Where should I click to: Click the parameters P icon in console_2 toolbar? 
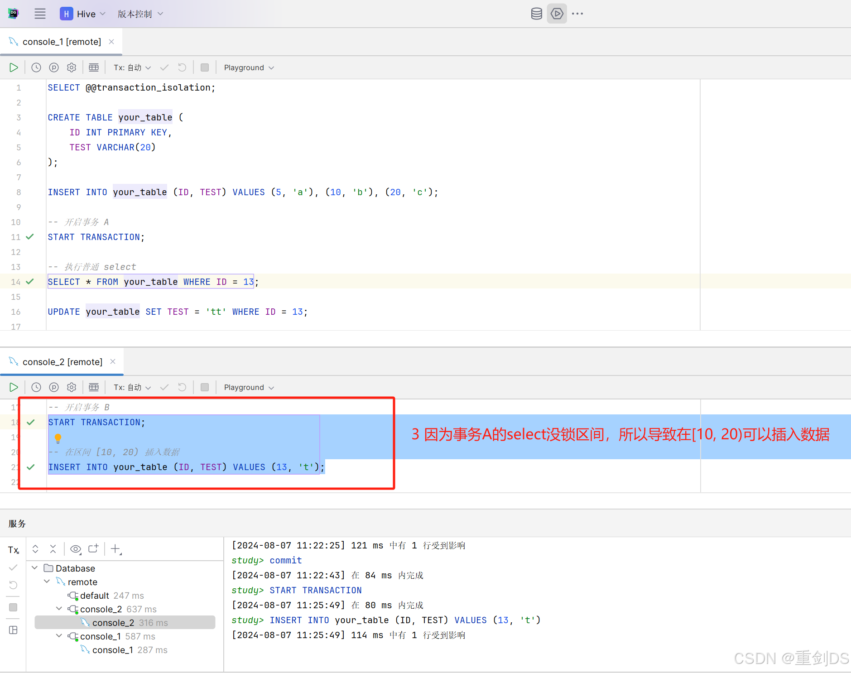[x=54, y=387]
